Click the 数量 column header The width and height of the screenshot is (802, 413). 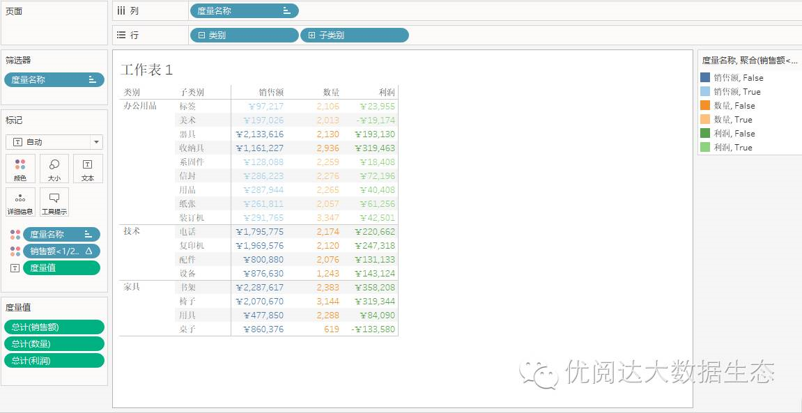(x=331, y=93)
